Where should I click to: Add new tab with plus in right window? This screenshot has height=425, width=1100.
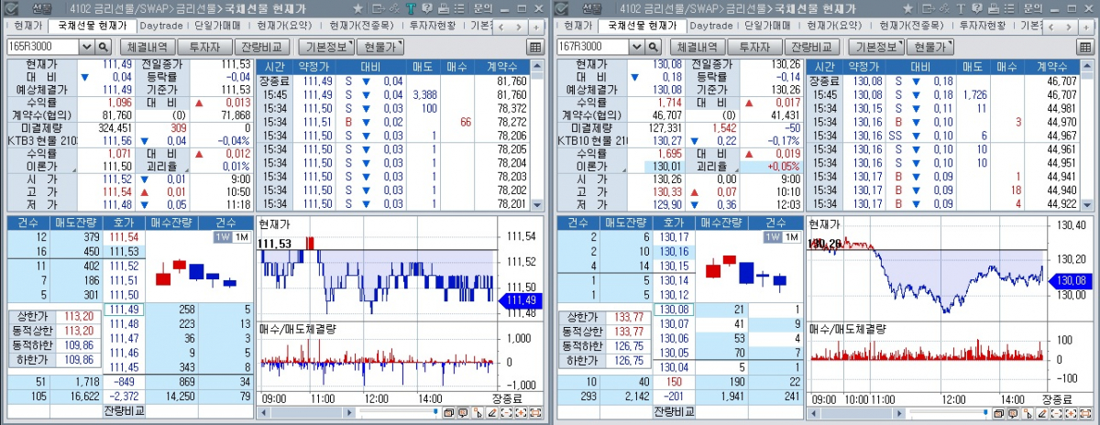click(1086, 27)
